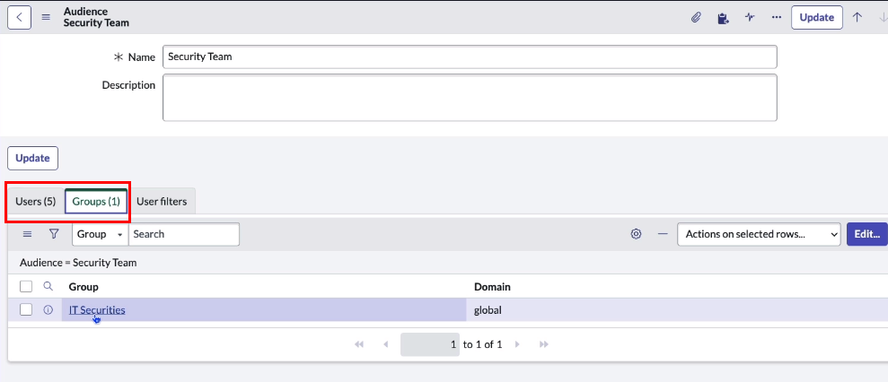Open list personalization gear icon
Image resolution: width=888 pixels, height=382 pixels.
click(636, 234)
